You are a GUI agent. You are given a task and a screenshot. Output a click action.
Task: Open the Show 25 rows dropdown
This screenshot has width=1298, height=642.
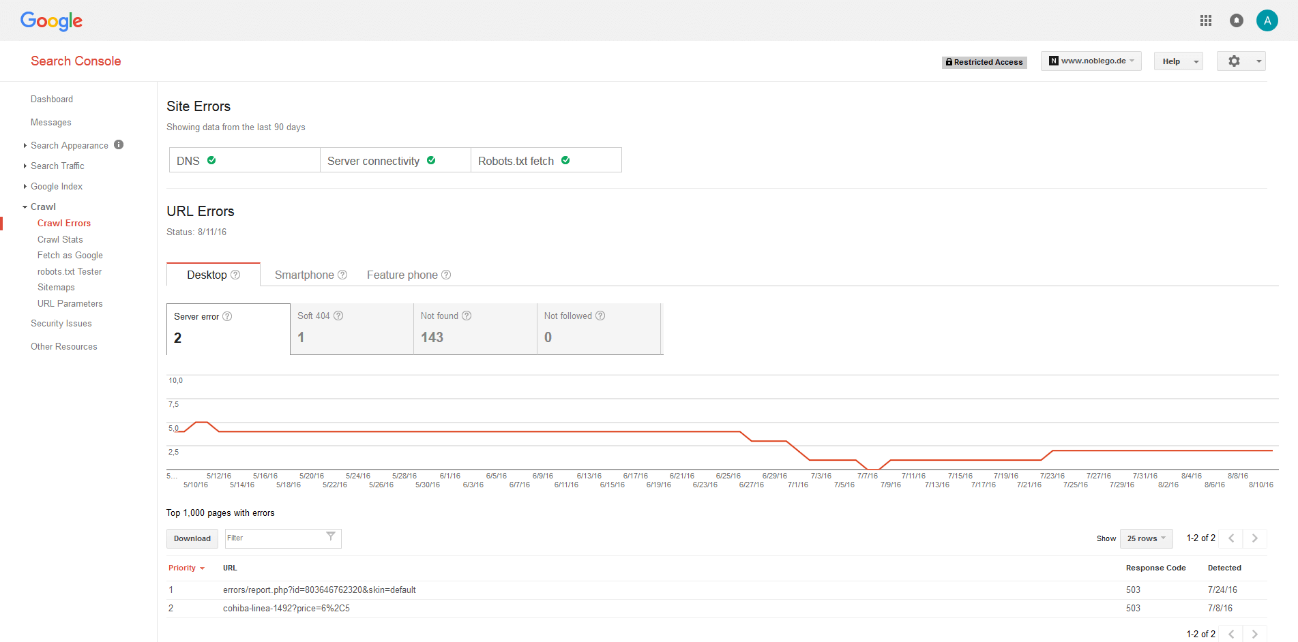tap(1145, 538)
